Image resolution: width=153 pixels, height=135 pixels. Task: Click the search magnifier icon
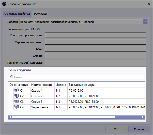pos(11,77)
